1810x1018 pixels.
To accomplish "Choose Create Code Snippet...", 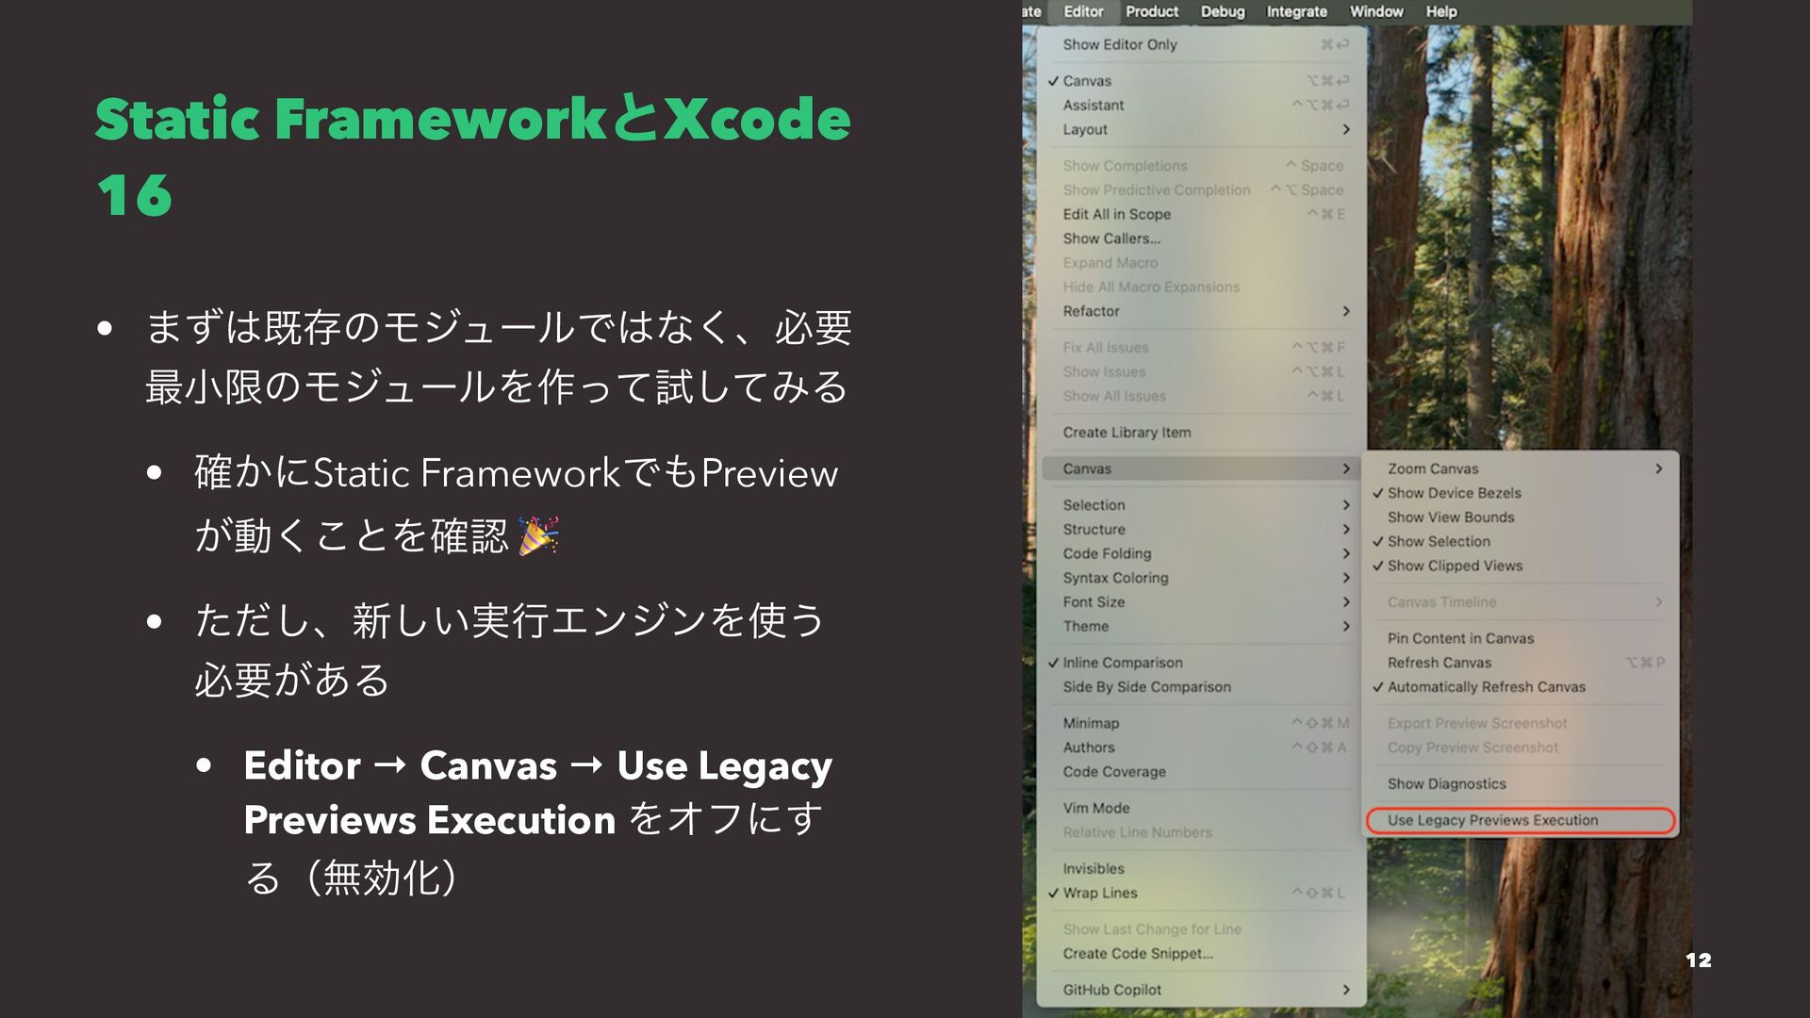I will tap(1201, 954).
